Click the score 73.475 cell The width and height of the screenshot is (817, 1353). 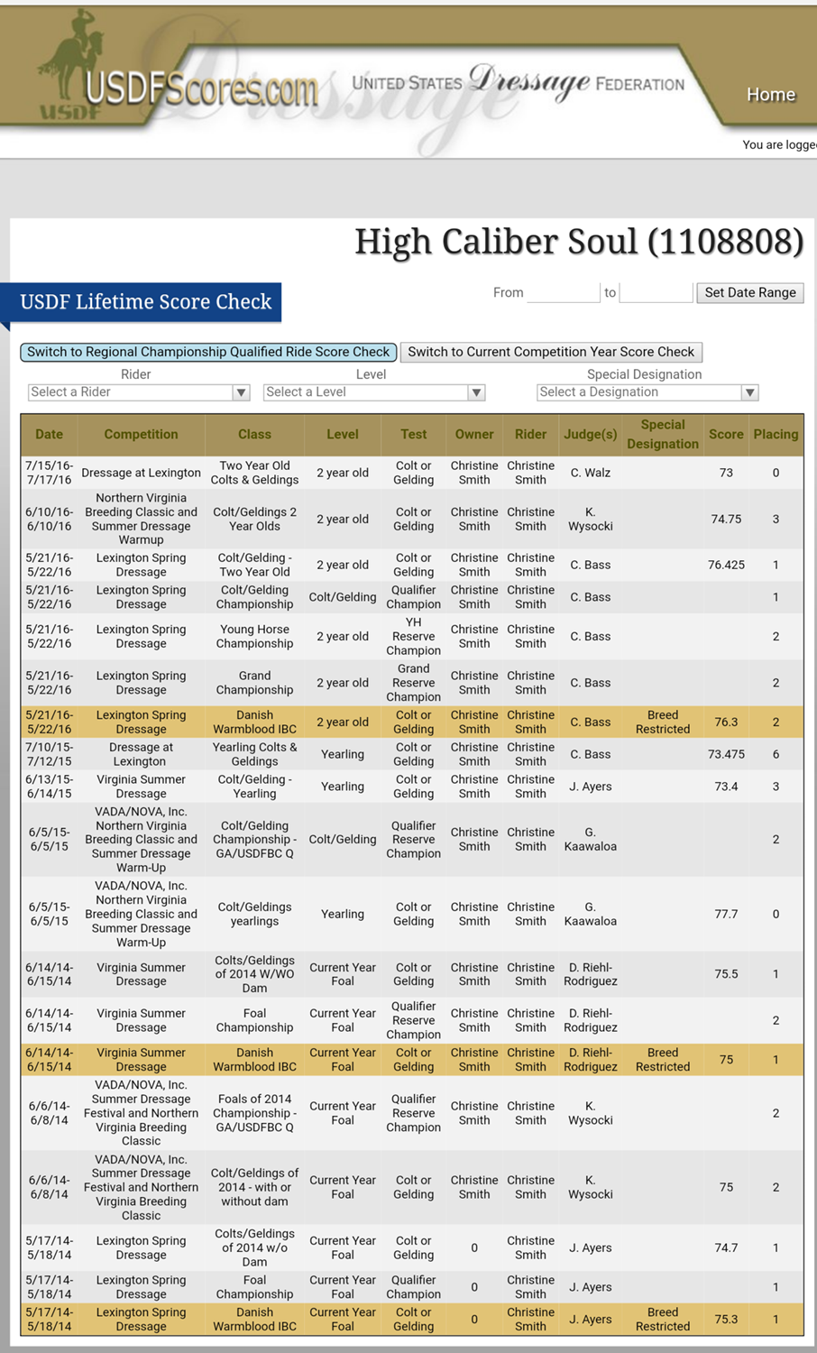[726, 754]
